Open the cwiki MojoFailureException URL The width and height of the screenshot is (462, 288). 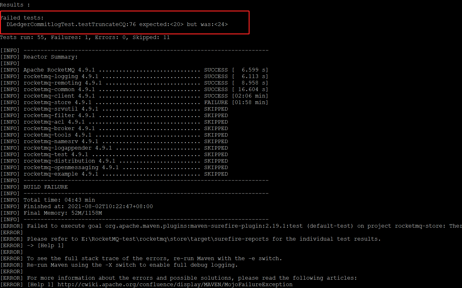coord(175,285)
